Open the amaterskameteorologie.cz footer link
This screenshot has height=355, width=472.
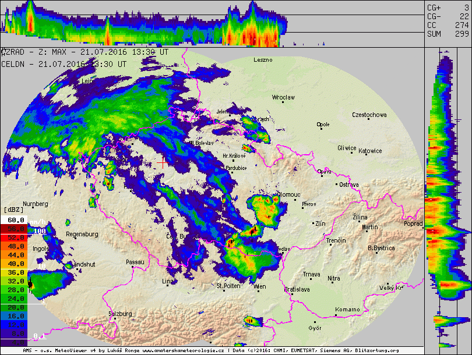pos(184,352)
